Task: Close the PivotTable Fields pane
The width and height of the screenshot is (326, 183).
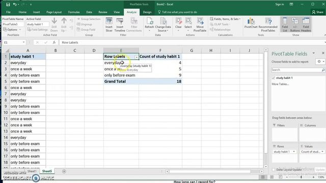Action: pos(323,53)
